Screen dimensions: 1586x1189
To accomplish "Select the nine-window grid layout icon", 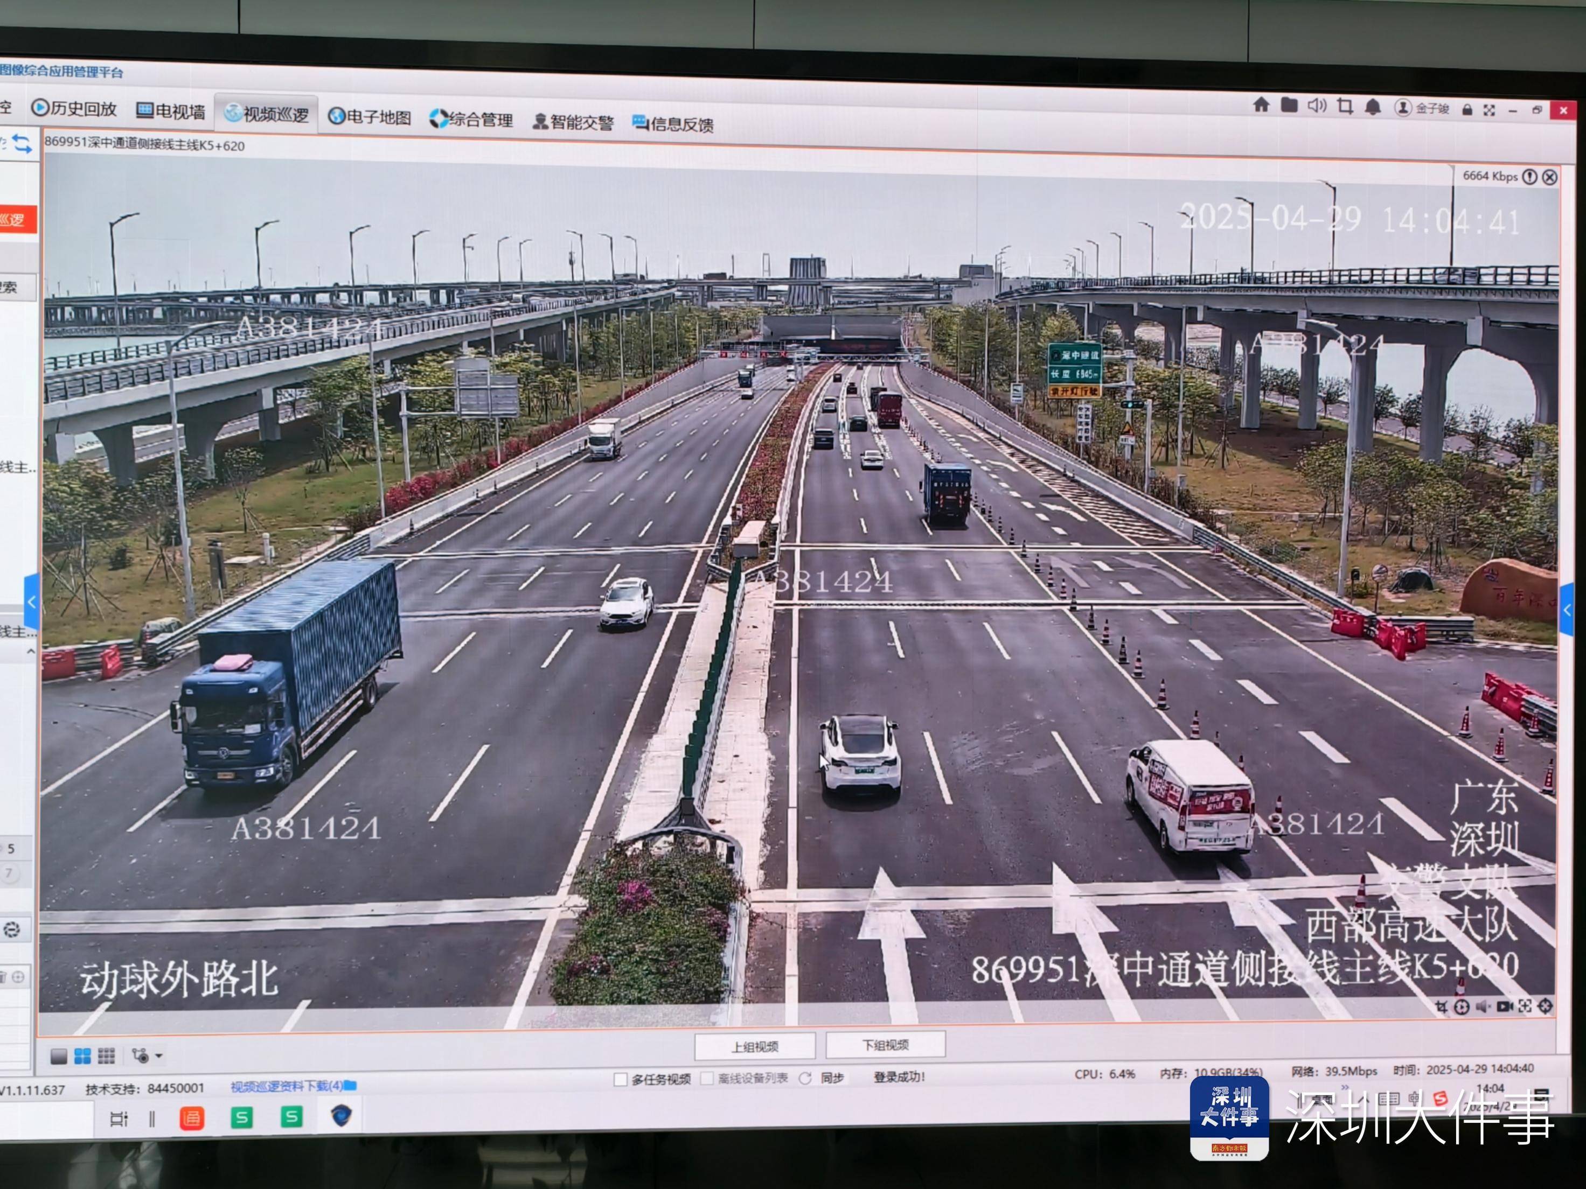I will tap(106, 1055).
